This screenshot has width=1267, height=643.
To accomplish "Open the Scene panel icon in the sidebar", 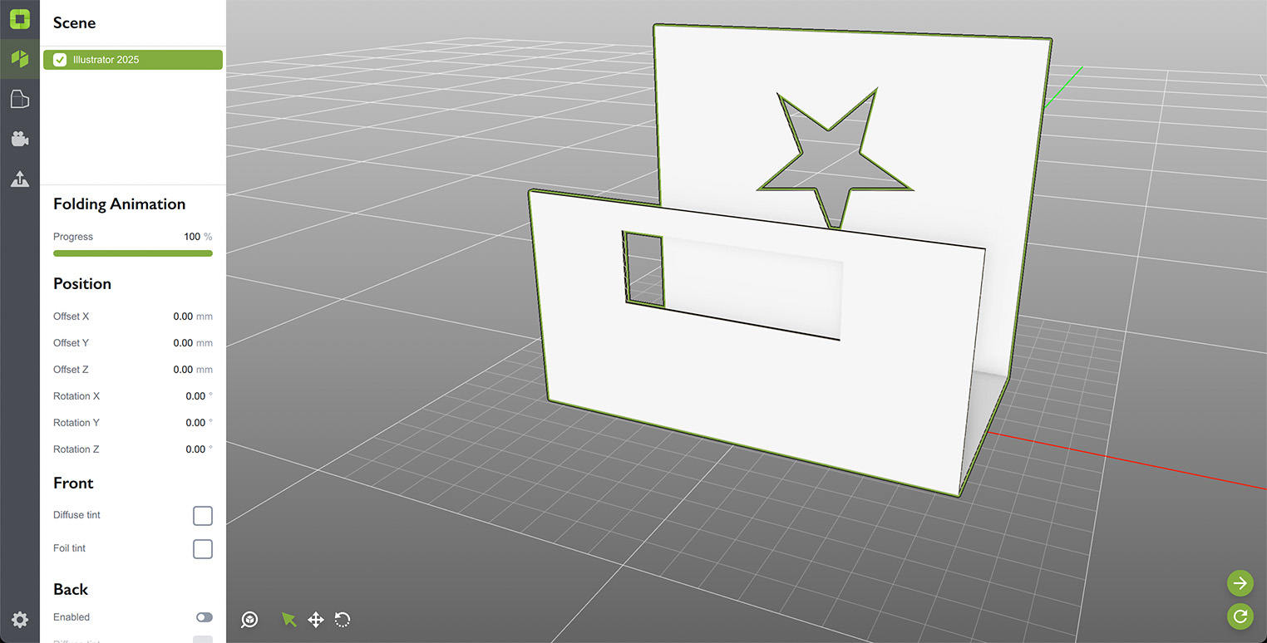I will click(x=19, y=59).
